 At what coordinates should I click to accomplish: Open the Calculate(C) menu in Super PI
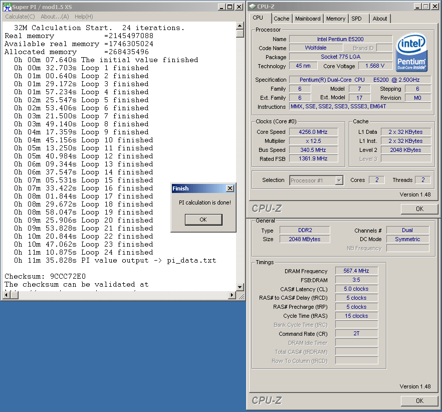tap(20, 17)
